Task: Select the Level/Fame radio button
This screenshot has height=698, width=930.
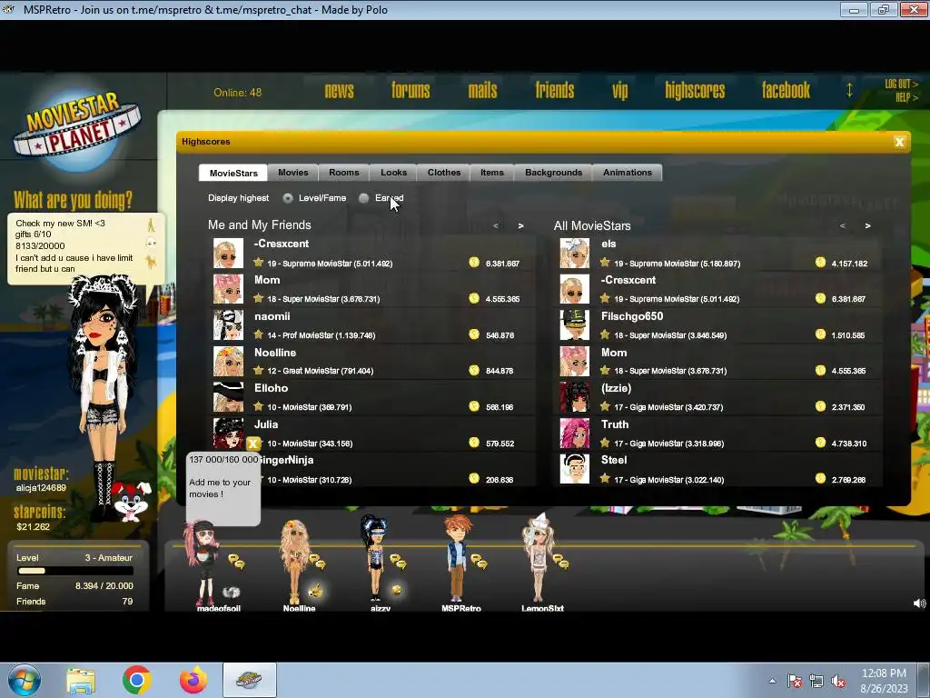Action: 288,198
